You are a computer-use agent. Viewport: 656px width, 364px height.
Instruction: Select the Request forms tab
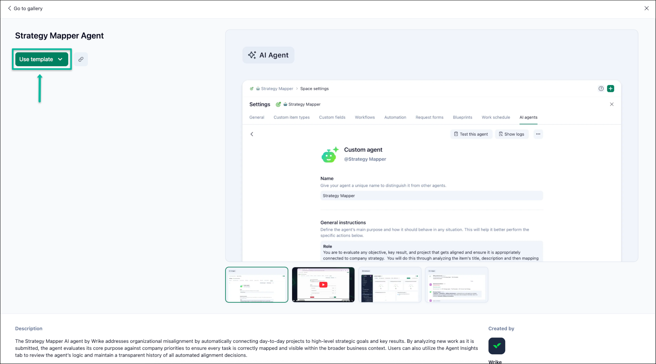click(x=429, y=117)
